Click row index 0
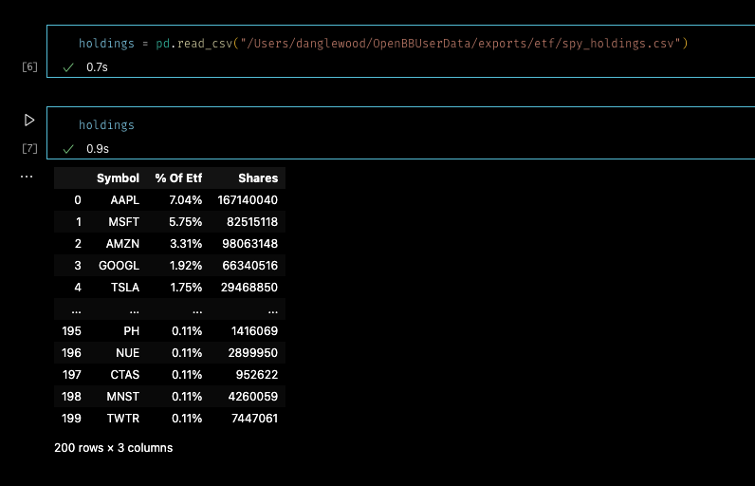The height and width of the screenshot is (486, 755). pyautogui.click(x=78, y=200)
